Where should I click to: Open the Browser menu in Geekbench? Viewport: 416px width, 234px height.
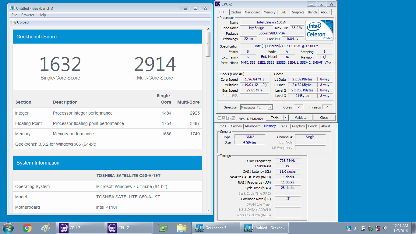pyautogui.click(x=28, y=15)
